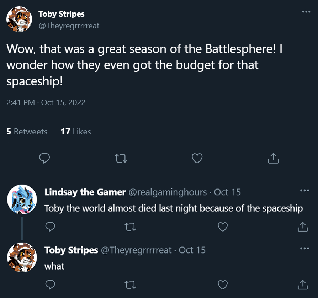Open more options on "what" reply
The width and height of the screenshot is (318, 298).
pyautogui.click(x=304, y=248)
